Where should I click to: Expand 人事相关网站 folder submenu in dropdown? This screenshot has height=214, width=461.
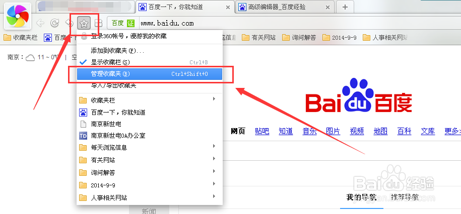tap(149, 198)
